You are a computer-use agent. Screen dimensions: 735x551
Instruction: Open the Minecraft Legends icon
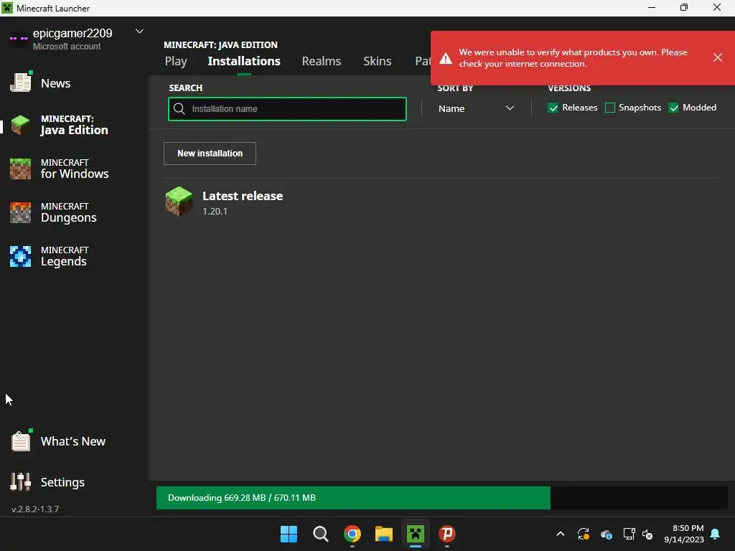[21, 256]
